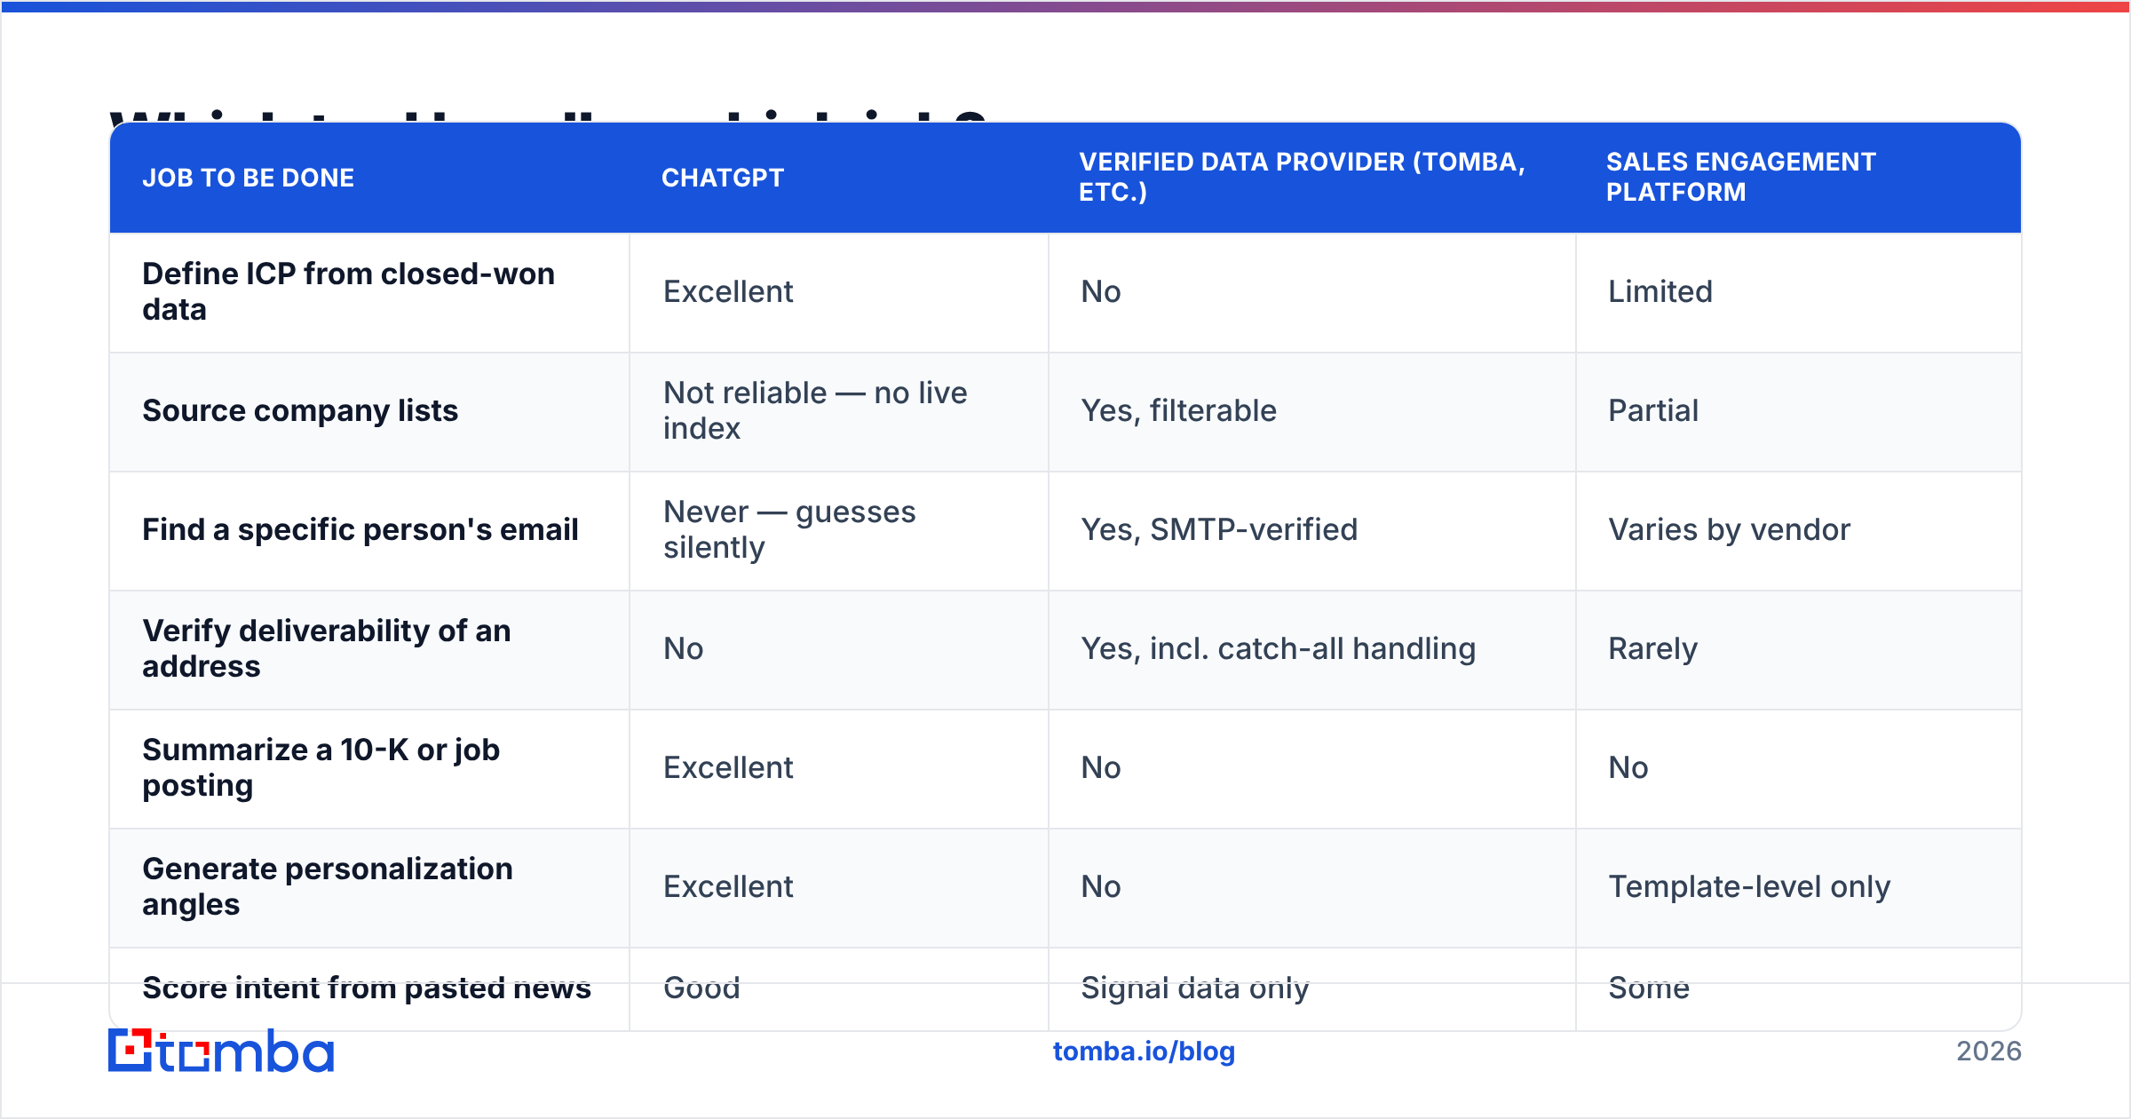2131x1119 pixels.
Task: Select the 'JOB TO BE DONE' column header
Action: coord(249,178)
